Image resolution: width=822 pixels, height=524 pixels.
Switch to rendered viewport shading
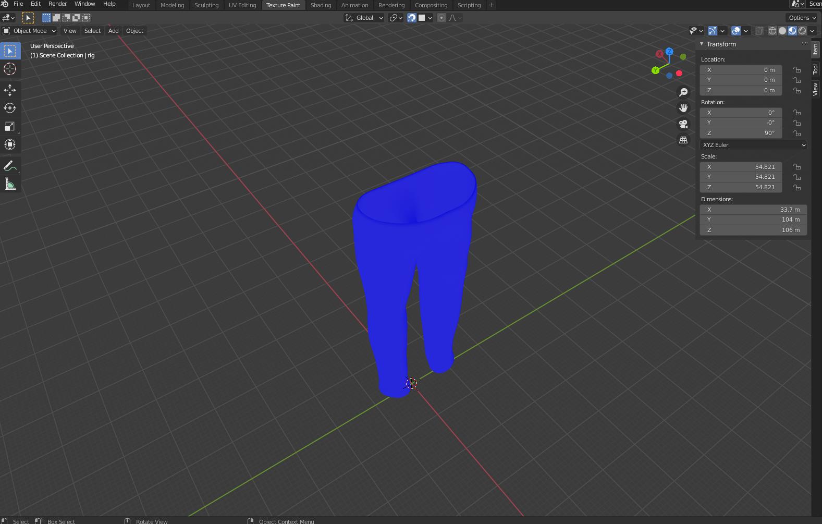(x=802, y=31)
